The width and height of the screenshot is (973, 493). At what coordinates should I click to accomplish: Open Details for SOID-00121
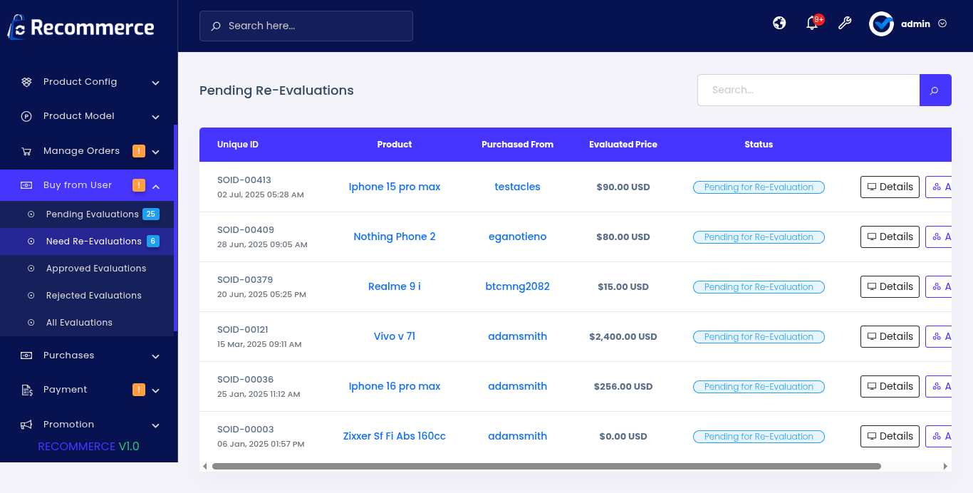[x=890, y=336]
